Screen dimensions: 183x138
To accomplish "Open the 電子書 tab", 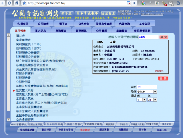I will (63, 24).
